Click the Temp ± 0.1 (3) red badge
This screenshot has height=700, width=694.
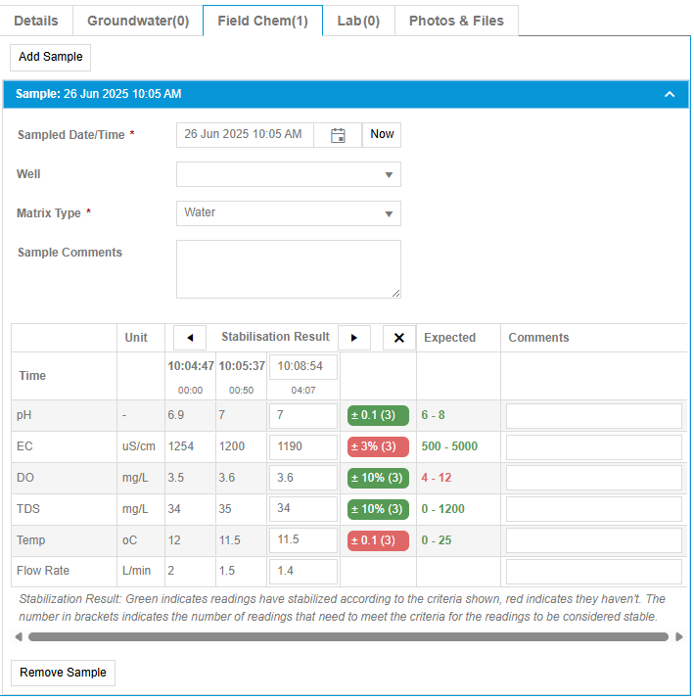pos(378,540)
